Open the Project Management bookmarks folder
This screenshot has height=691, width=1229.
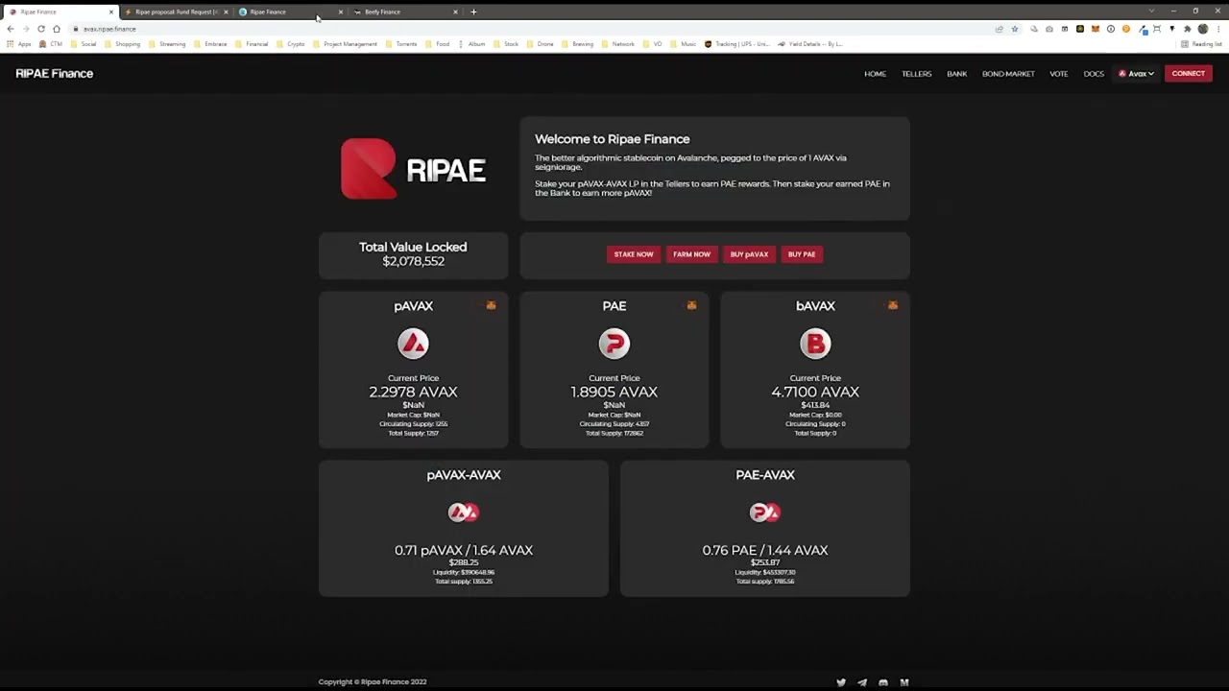click(x=345, y=44)
